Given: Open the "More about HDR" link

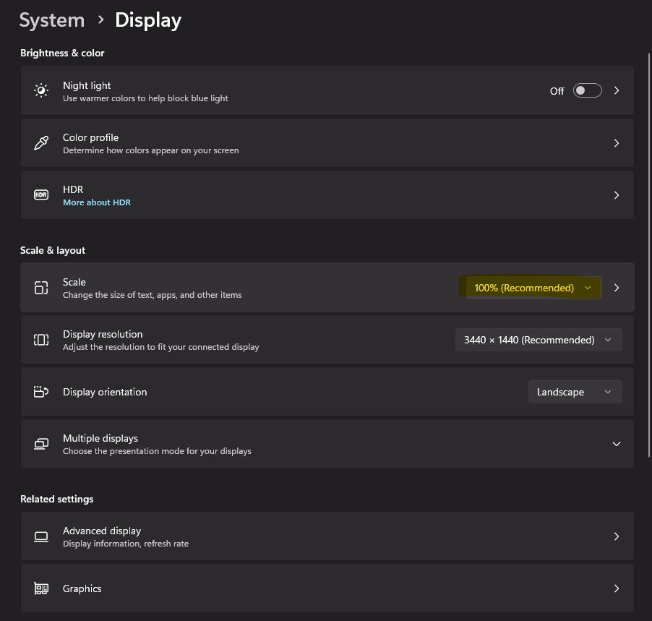Looking at the screenshot, I should click(97, 202).
